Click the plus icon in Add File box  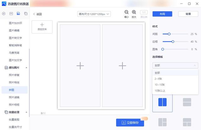tap(42, 24)
